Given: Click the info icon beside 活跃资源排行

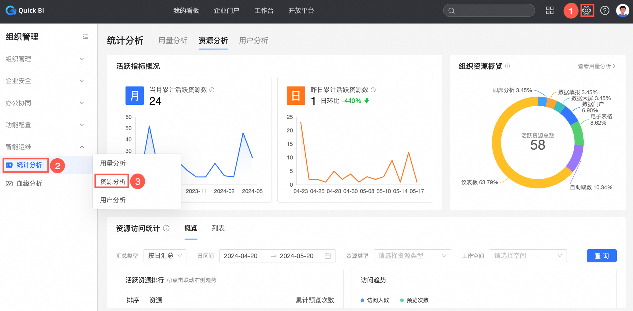Looking at the screenshot, I should coord(169,280).
